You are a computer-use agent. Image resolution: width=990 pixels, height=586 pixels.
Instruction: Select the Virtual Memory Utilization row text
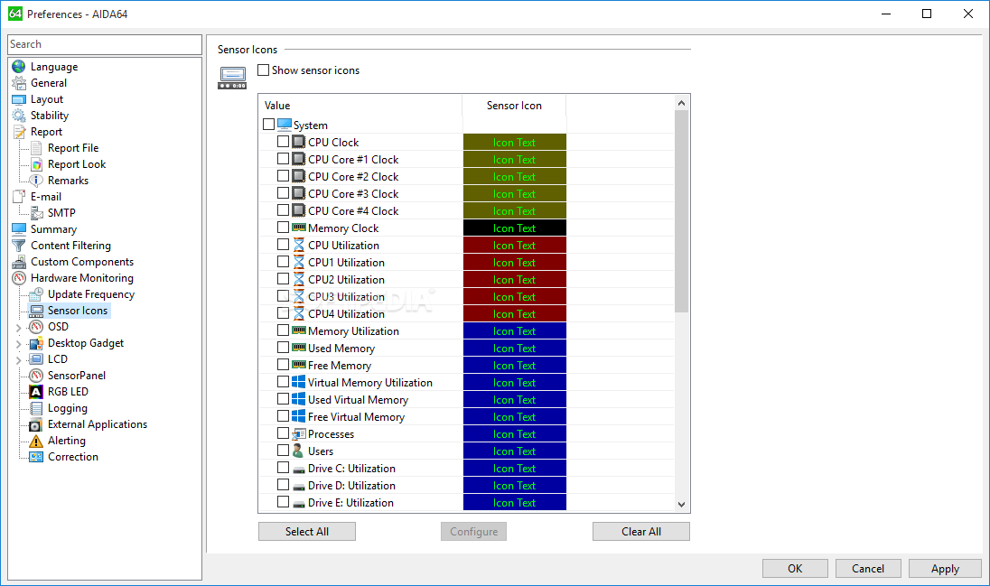pos(370,383)
